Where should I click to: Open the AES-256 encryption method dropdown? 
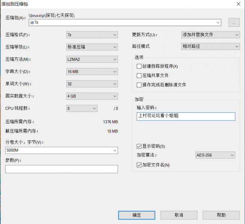215,155
